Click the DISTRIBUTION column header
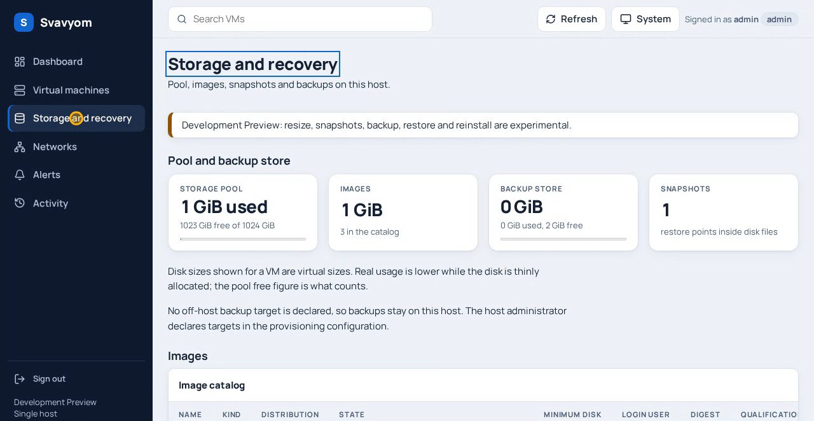This screenshot has height=421, width=814. [x=290, y=415]
